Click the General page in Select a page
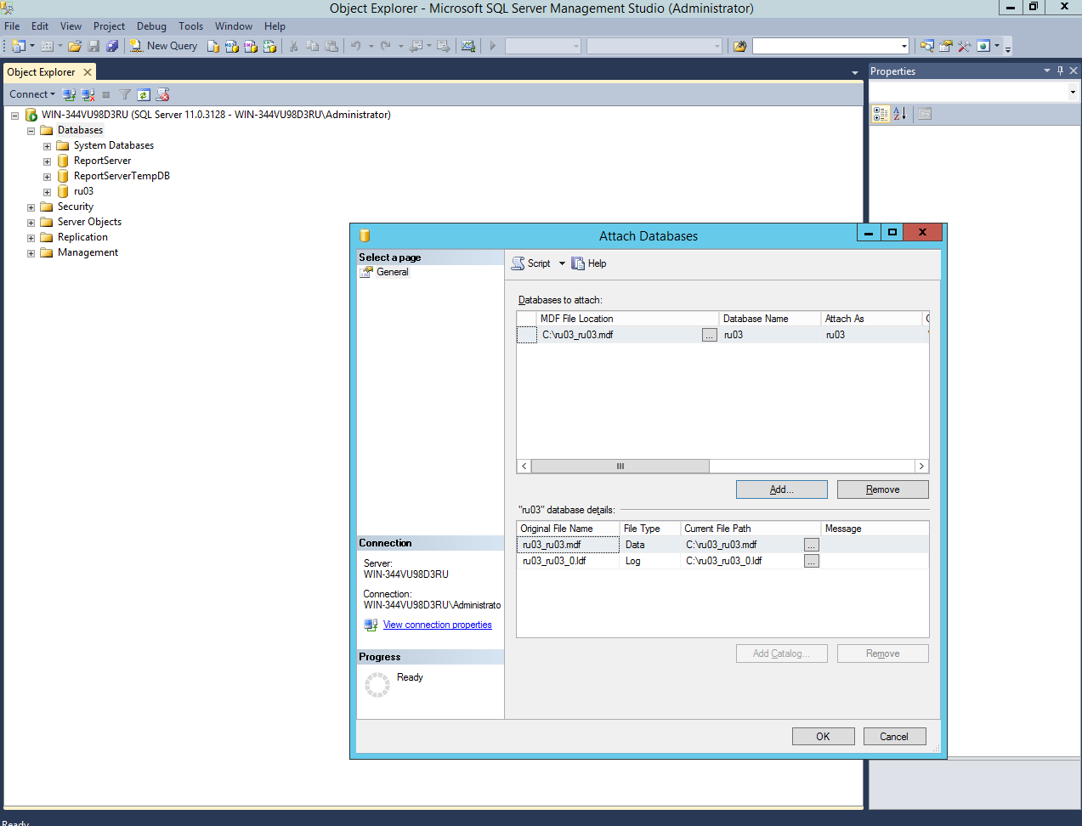Viewport: 1082px width, 826px height. [x=393, y=272]
